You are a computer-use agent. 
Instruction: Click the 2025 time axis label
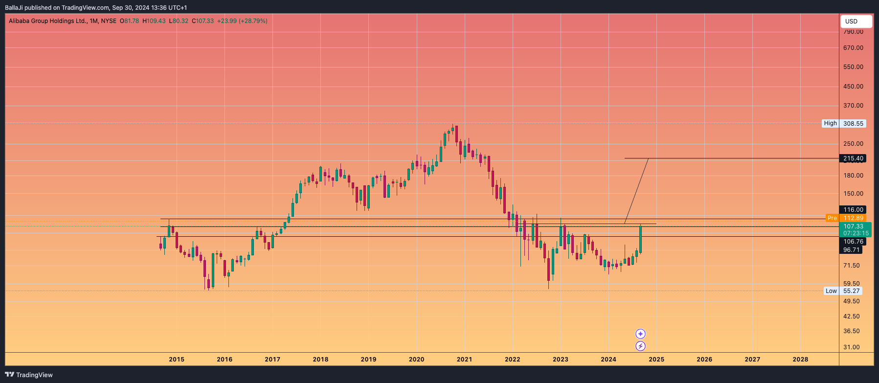click(x=656, y=360)
